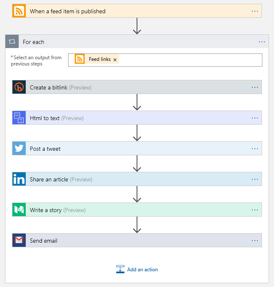The image size is (274, 287).
Task: Click the 'Add an action' link
Action: coord(142,270)
